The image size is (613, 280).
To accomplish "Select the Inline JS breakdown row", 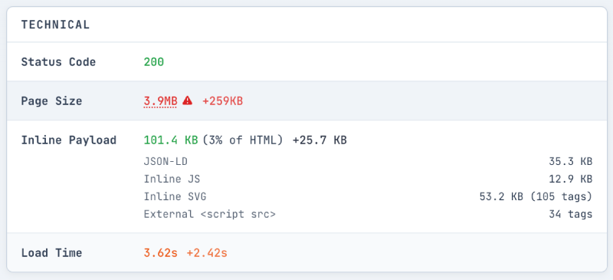I will pyautogui.click(x=368, y=179).
